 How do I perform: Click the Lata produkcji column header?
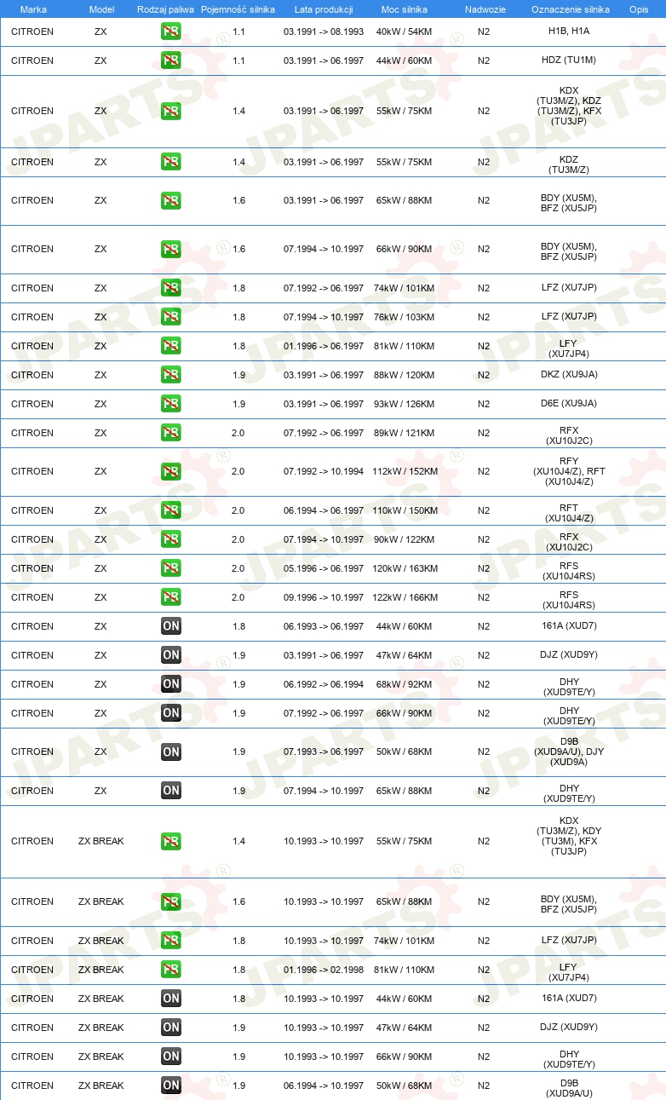[324, 9]
